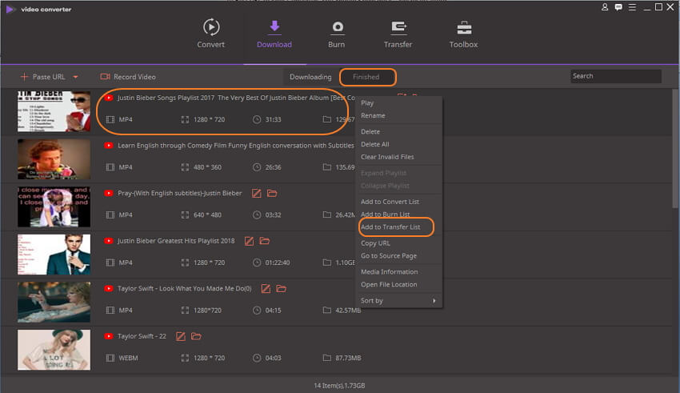
Task: Select the Taylor Swift - 22 thumbnail
Action: pos(54,350)
